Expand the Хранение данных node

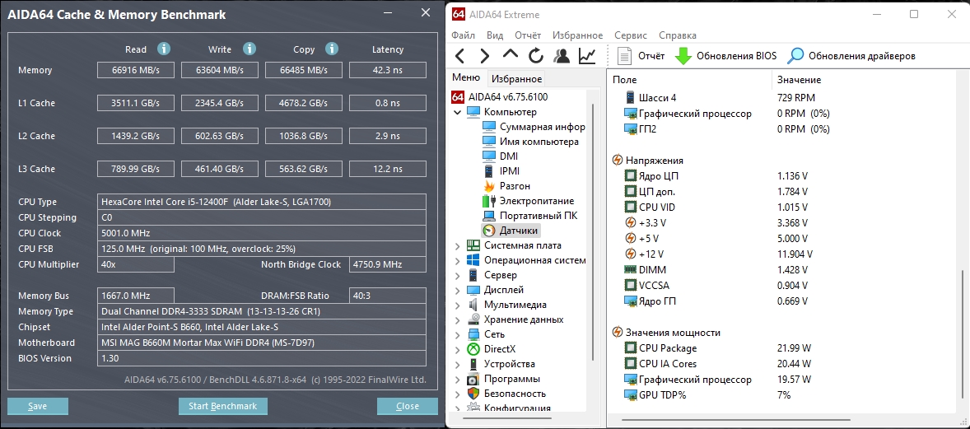[x=457, y=320]
